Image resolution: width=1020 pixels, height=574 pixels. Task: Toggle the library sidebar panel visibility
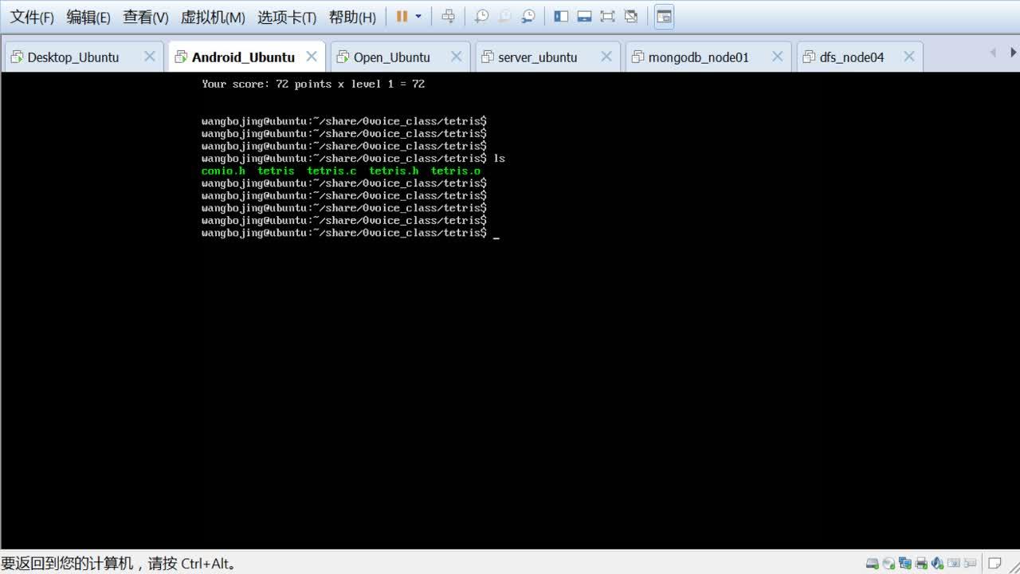562,16
